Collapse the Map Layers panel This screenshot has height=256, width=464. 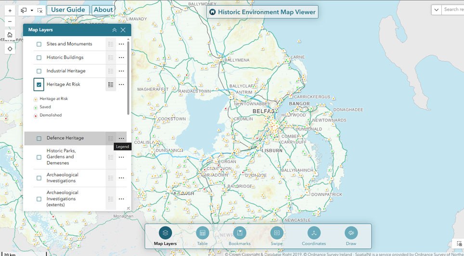114,30
